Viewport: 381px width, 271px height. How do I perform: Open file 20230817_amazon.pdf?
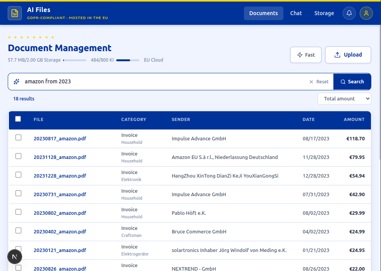click(x=60, y=138)
